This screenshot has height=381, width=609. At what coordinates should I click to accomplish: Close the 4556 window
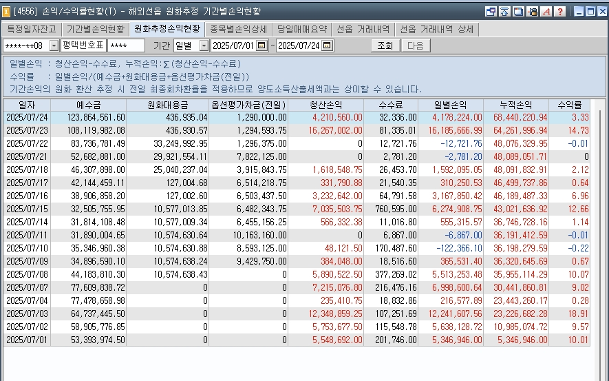point(602,12)
